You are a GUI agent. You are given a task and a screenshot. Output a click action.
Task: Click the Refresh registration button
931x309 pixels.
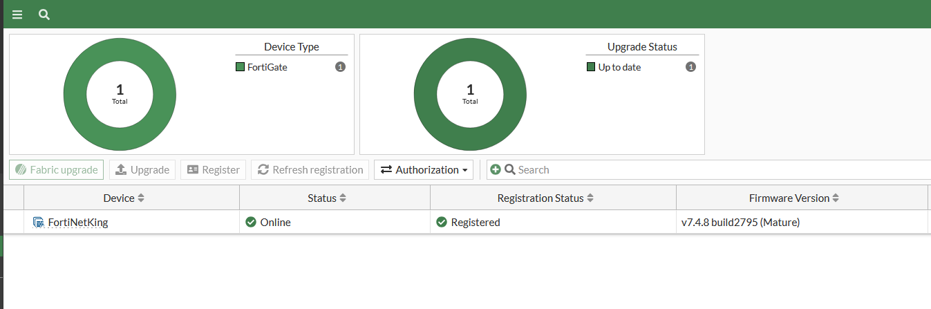point(310,170)
